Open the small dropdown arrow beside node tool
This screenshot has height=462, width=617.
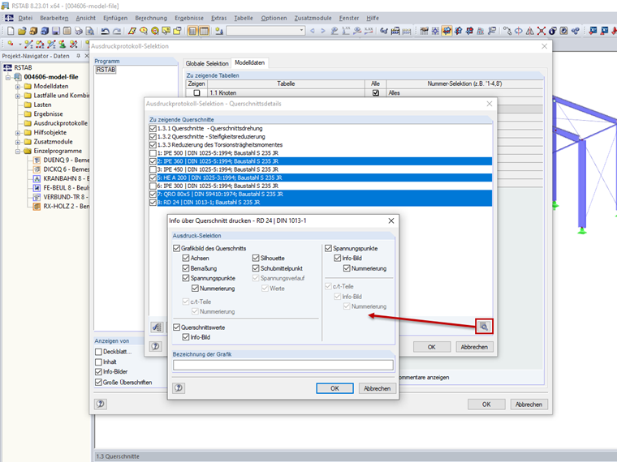19,44
